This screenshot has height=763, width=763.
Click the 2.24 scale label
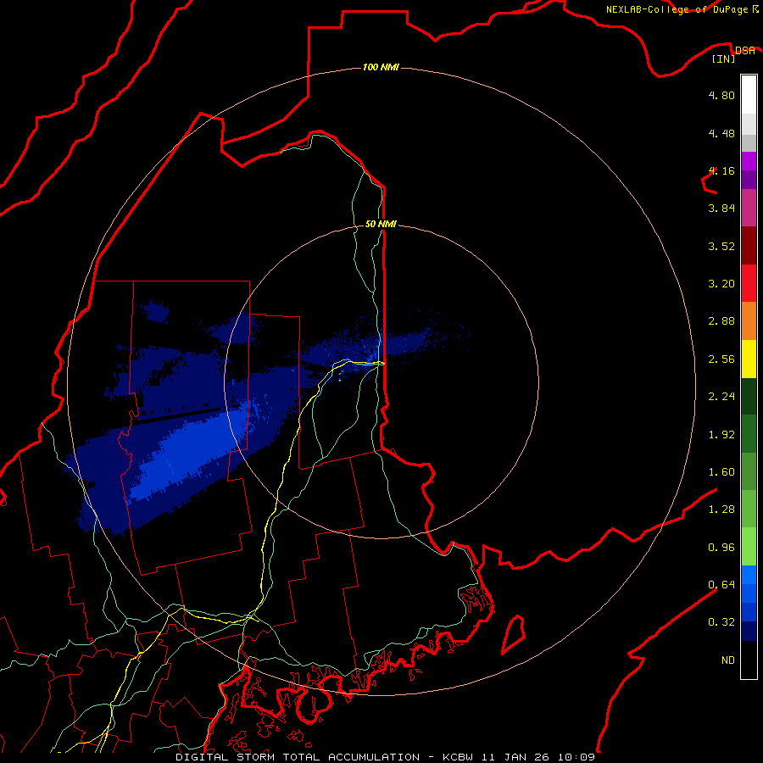click(x=721, y=397)
